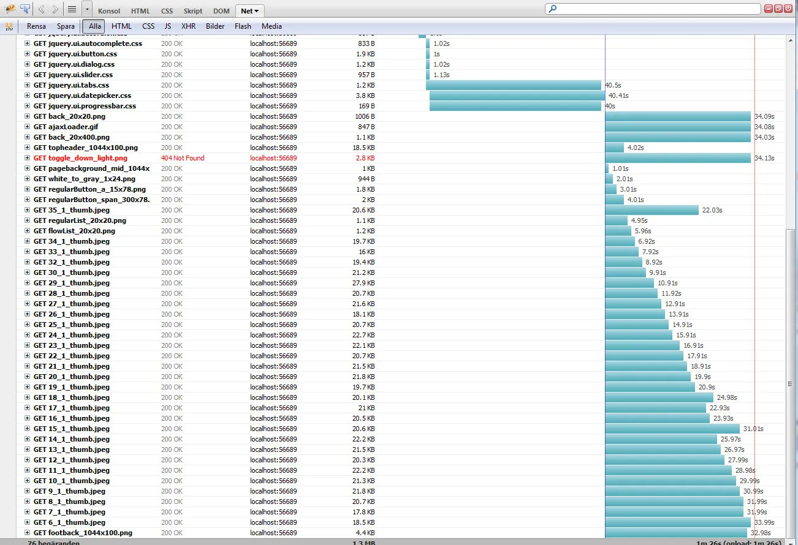798x545 pixels.
Task: Click the XHR break icon
Action: 9,26
